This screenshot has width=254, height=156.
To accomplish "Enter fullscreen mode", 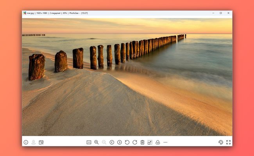I will coord(229,142).
